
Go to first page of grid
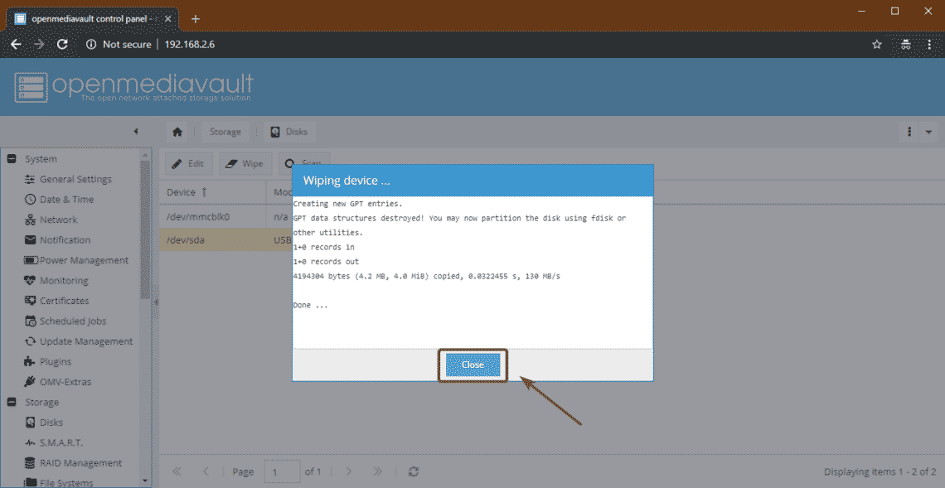(x=177, y=471)
